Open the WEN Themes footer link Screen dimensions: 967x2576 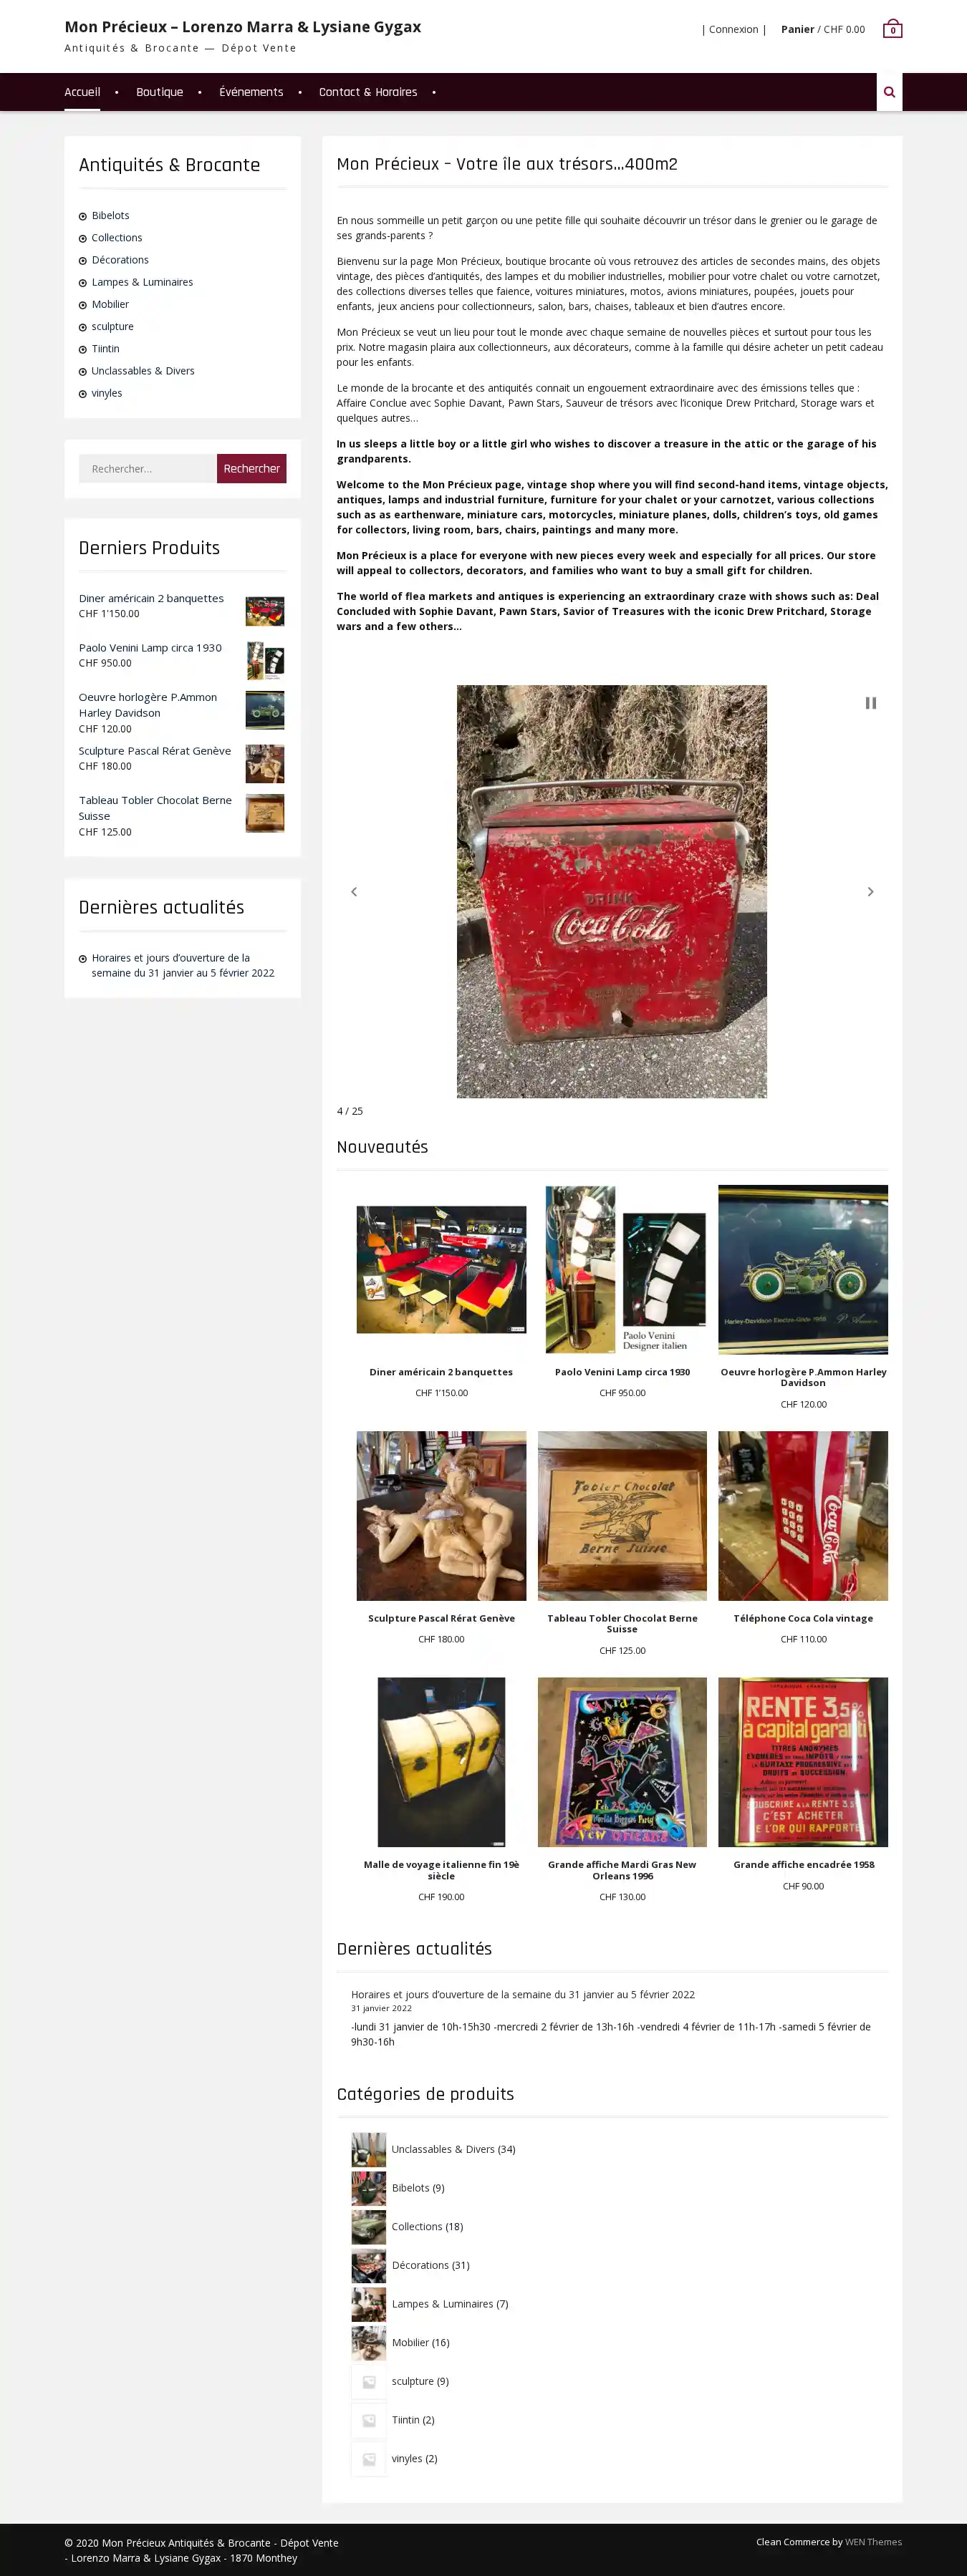(873, 2541)
